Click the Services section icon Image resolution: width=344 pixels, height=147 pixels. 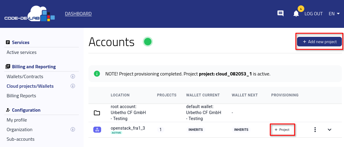pyautogui.click(x=8, y=42)
